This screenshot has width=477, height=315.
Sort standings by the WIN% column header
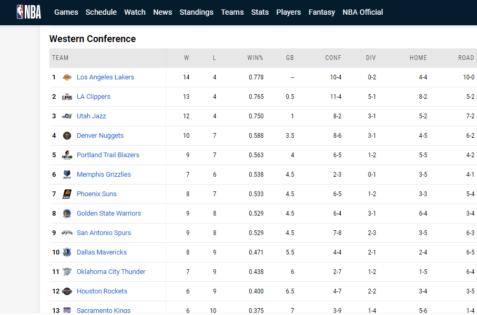pos(255,58)
